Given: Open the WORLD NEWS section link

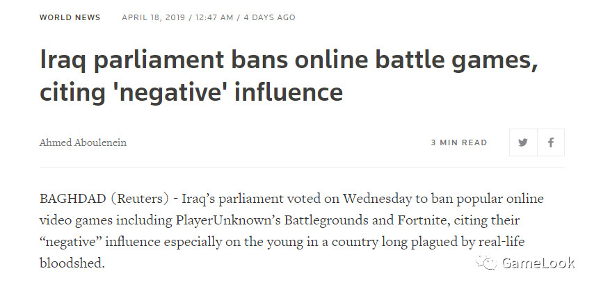Looking at the screenshot, I should coord(70,17).
